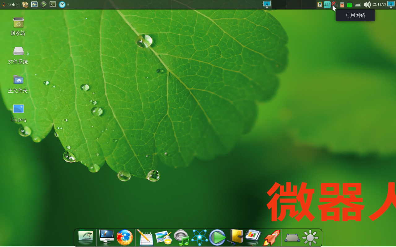Open the yellow book dock icon
The width and height of the screenshot is (396, 247).
pos(236,237)
